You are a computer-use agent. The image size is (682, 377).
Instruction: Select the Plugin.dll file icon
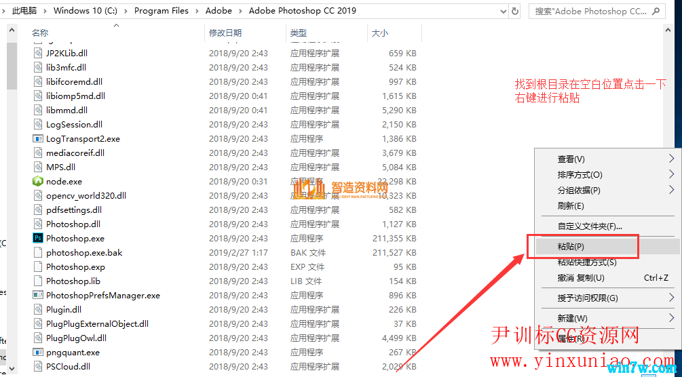tap(38, 310)
